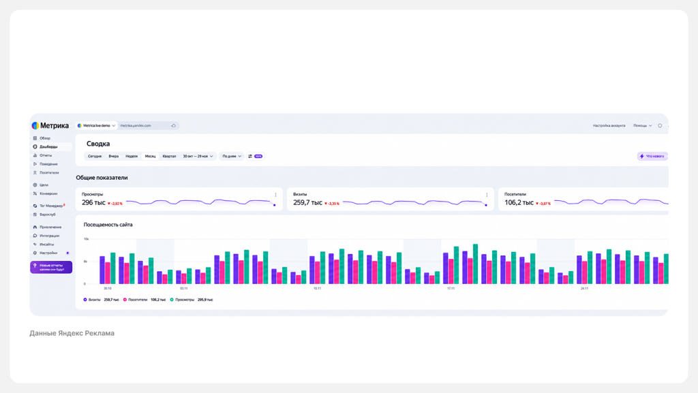This screenshot has width=698, height=393.
Task: Click the Визиты 259,7 тыс value
Action: (x=307, y=203)
